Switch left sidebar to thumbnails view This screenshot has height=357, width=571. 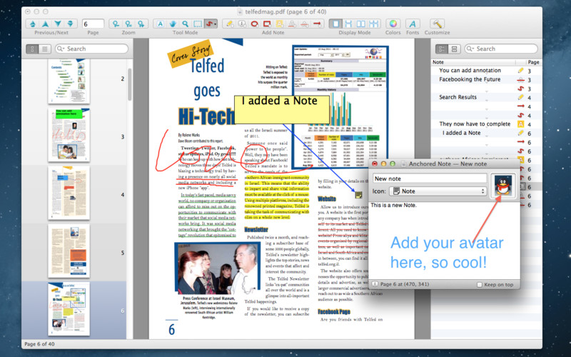point(32,49)
